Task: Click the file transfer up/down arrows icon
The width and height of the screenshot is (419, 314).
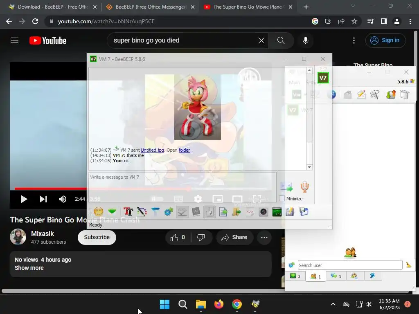Action: coord(391,94)
